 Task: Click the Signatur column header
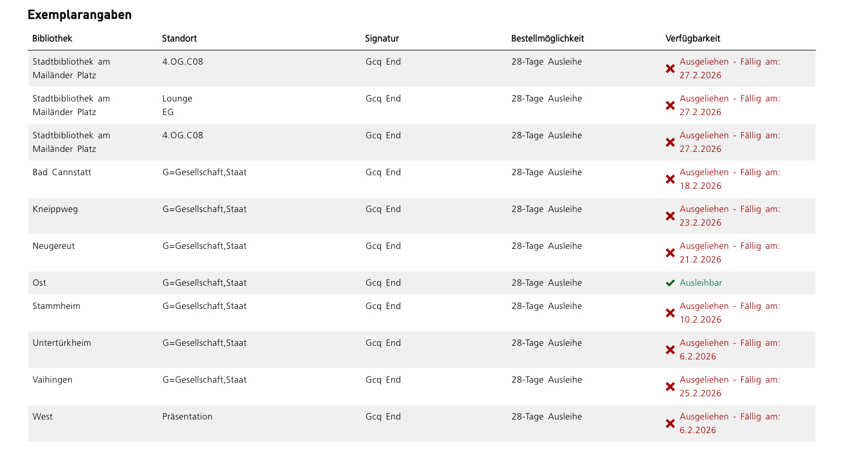click(382, 39)
